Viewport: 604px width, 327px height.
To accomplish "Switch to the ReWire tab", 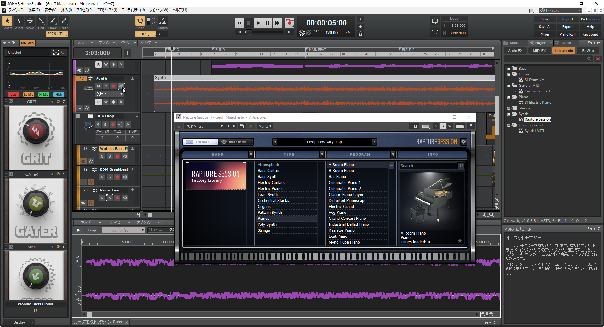I will click(x=588, y=51).
